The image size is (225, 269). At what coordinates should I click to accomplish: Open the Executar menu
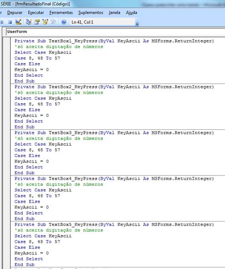[x=36, y=12]
